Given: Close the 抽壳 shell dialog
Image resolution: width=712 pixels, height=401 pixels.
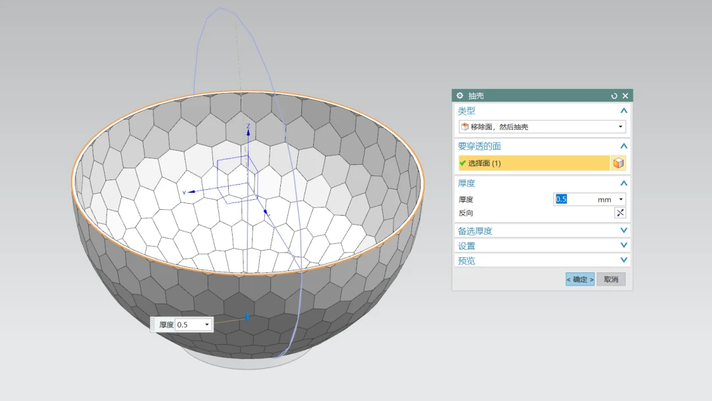Looking at the screenshot, I should pyautogui.click(x=626, y=96).
